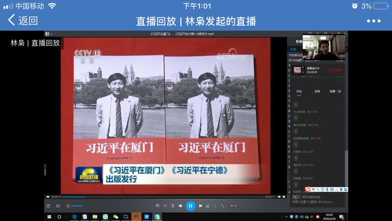392x221 pixels.
Task: Skip to the previous video track
Action: [180, 206]
